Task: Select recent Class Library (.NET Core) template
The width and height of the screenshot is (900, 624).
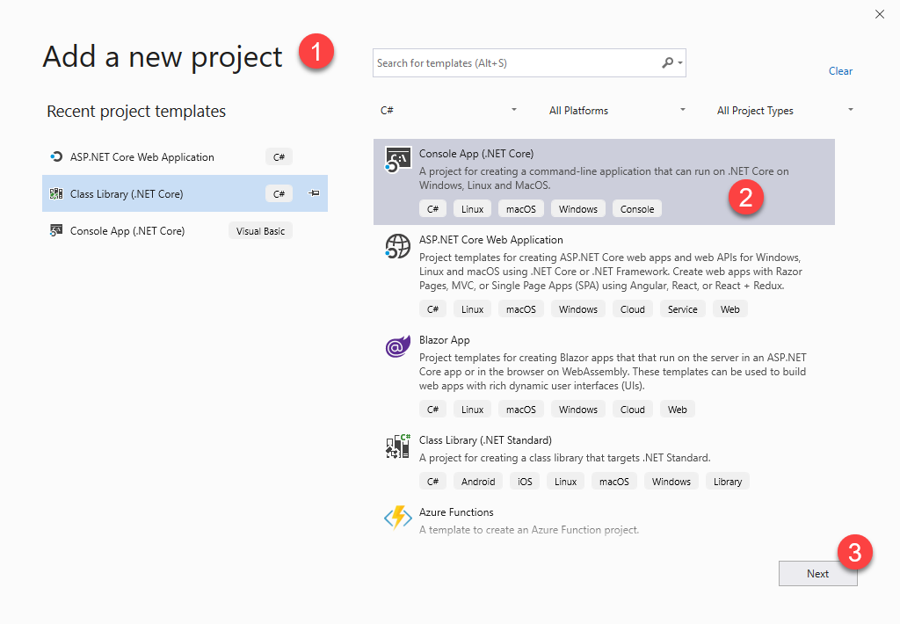Action: (x=185, y=193)
